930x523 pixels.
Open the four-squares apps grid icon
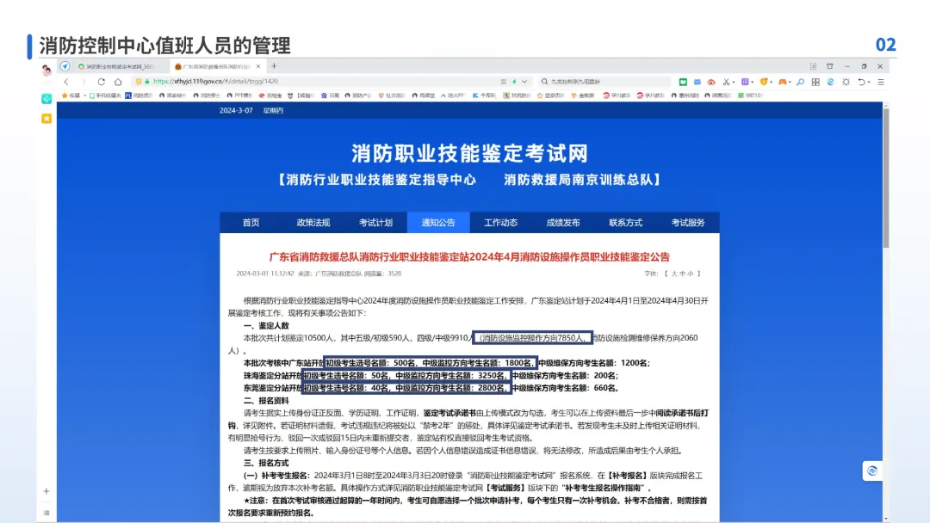point(815,82)
